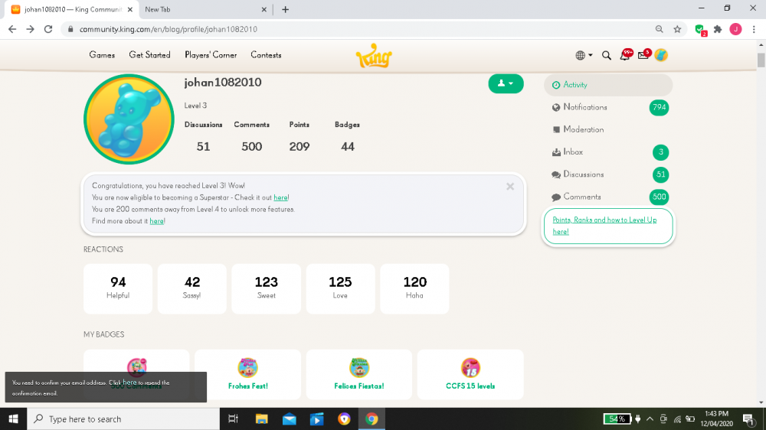Click the 42 Sassy reactions card
The width and height of the screenshot is (766, 430).
(192, 289)
